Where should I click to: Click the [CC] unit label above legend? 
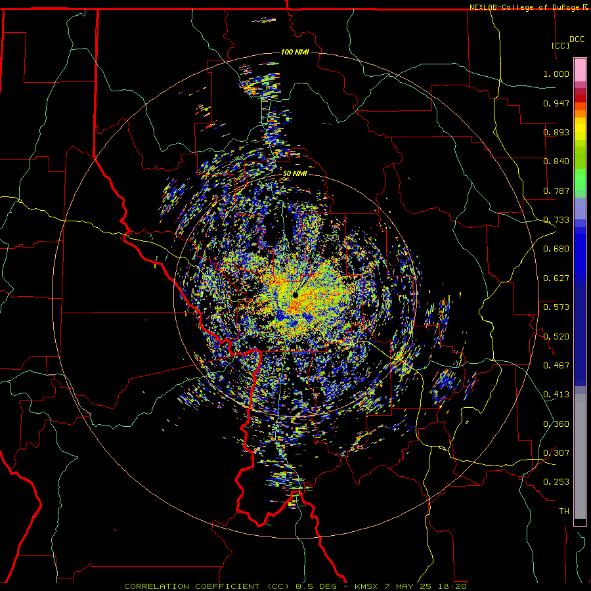[560, 45]
